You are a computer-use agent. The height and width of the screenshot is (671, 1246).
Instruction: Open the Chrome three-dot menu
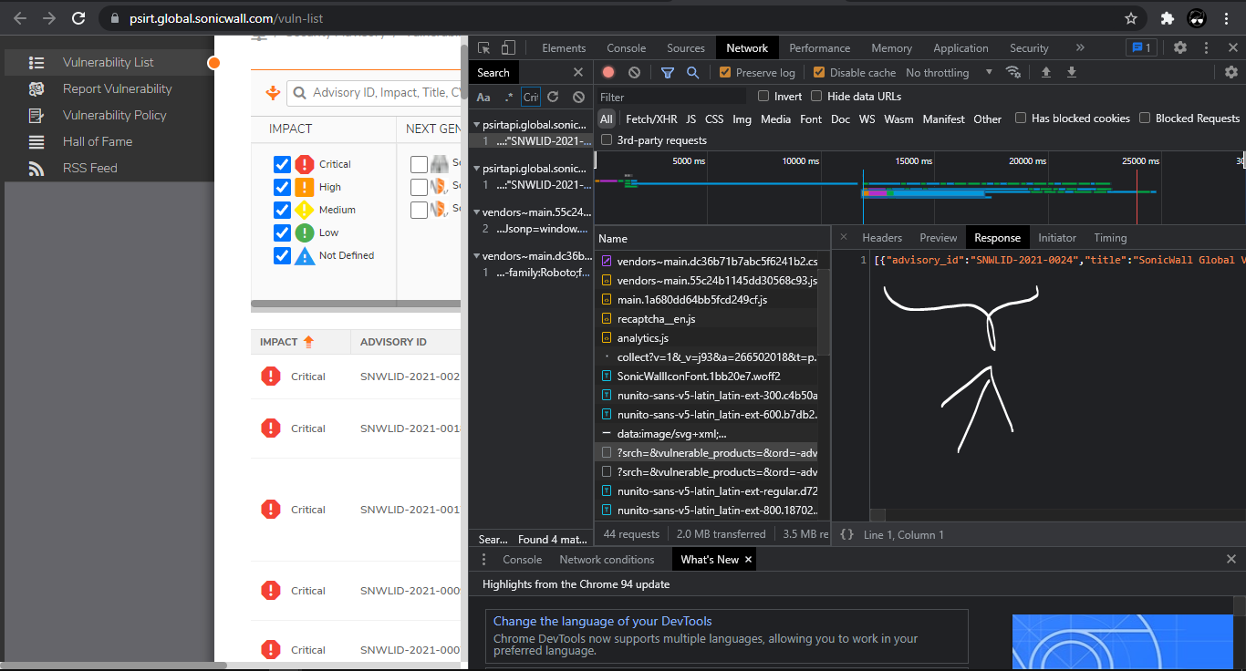click(1227, 18)
